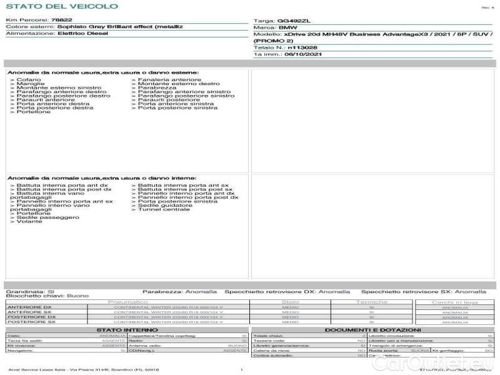This screenshot has width=500, height=375.
Task: Click the POSTERIORE SX tyre row label
Action: (x=31, y=322)
